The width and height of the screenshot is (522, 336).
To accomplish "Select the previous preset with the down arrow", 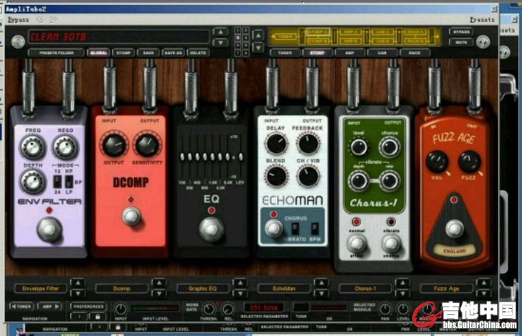I will pyautogui.click(x=220, y=42).
